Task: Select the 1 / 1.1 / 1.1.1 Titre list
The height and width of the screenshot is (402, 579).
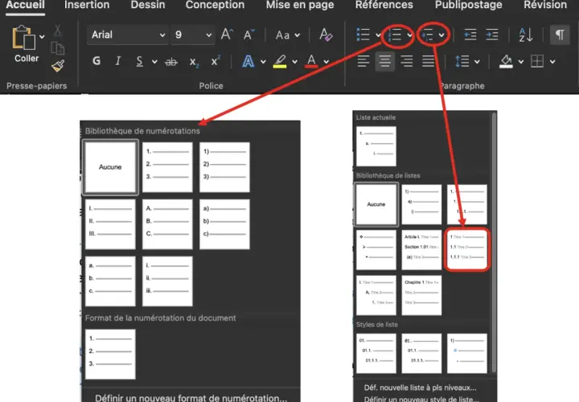Action: click(466, 249)
